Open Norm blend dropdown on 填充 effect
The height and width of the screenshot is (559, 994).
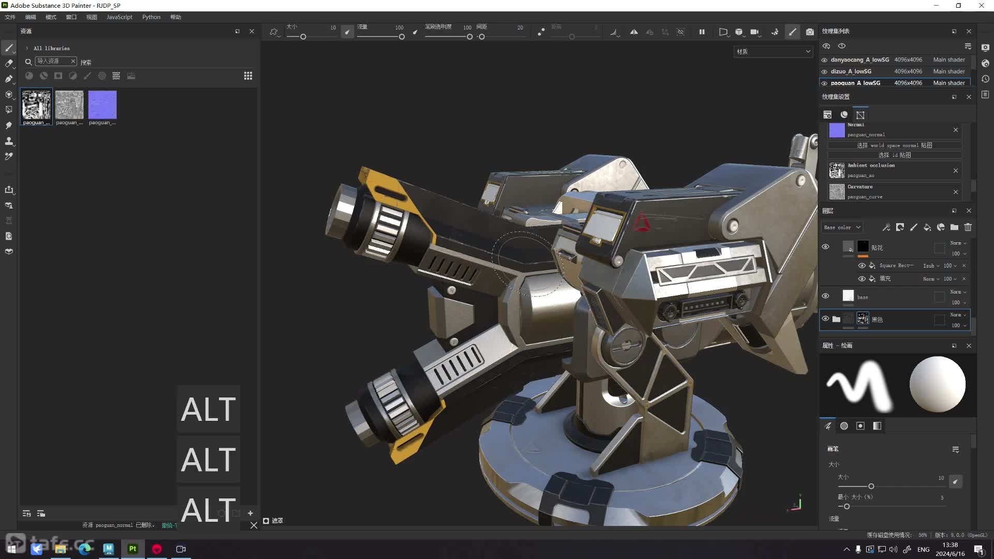point(931,279)
